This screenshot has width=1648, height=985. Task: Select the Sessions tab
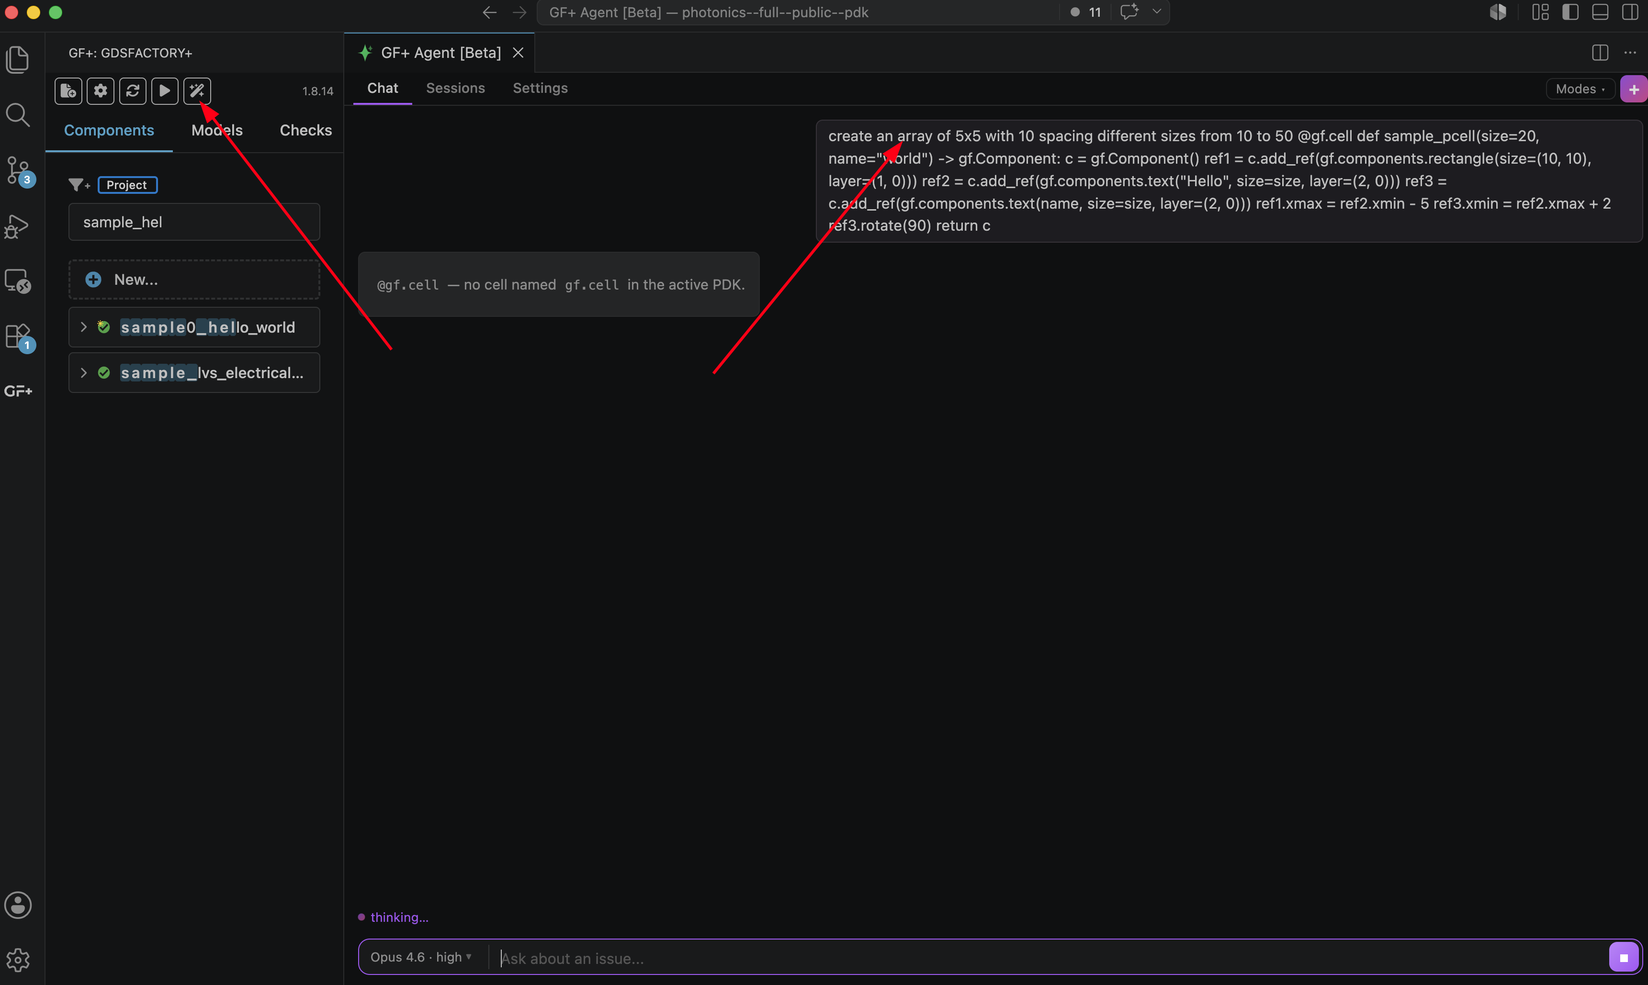point(455,88)
